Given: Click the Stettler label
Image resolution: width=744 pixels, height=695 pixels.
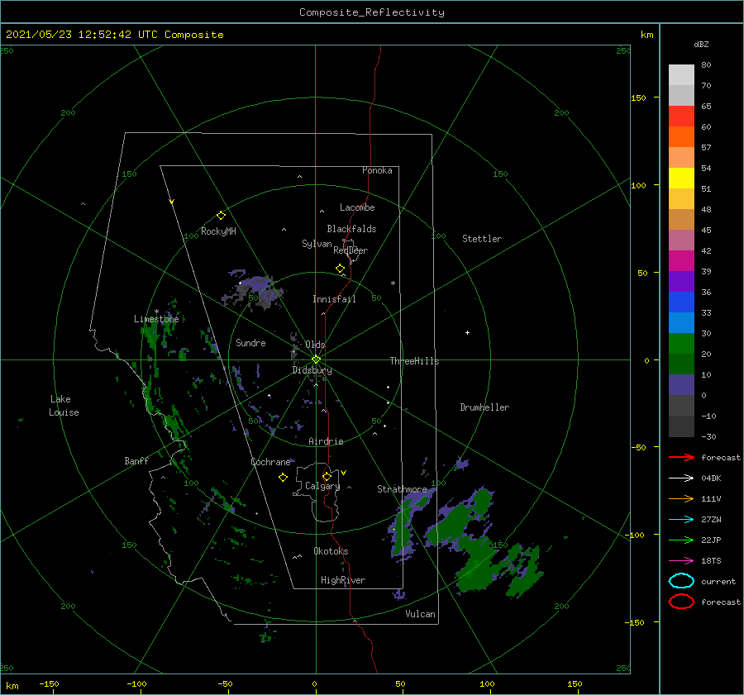Looking at the screenshot, I should [482, 239].
